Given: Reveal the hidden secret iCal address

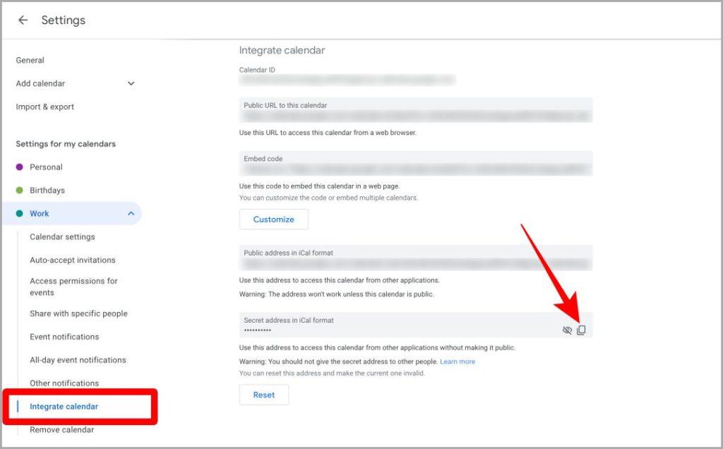Looking at the screenshot, I should pos(567,330).
